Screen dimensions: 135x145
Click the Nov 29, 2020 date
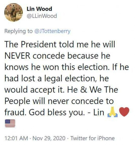point(49,138)
